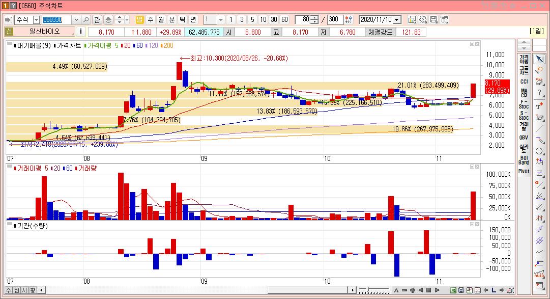Open the stock code history dropdown
Screen dimensions: 550x299
pos(76,20)
